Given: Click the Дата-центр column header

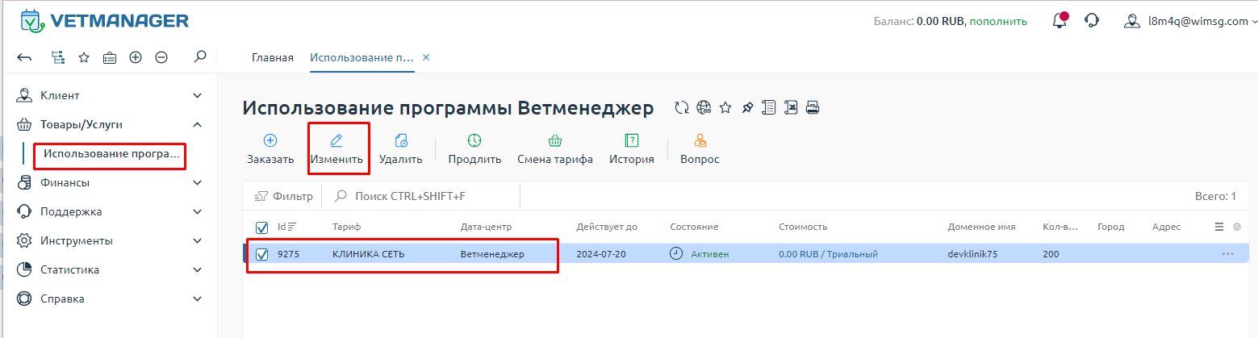Looking at the screenshot, I should (x=486, y=227).
